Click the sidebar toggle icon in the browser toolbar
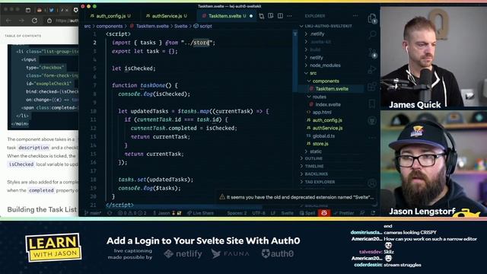487x274 pixels. pyautogui.click(x=28, y=10)
